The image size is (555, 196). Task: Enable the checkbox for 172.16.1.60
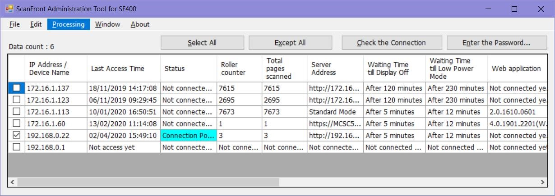(16, 123)
